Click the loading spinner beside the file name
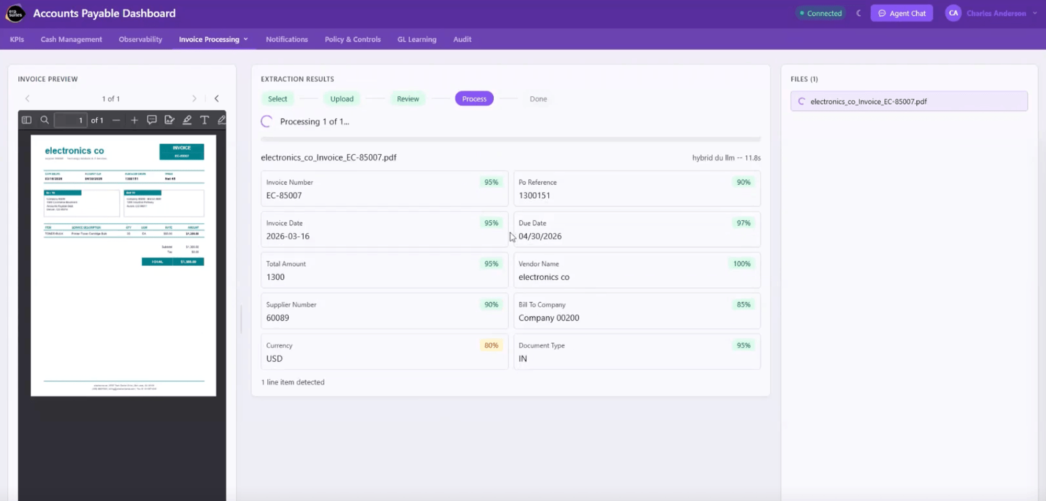Image resolution: width=1046 pixels, height=501 pixels. click(x=801, y=101)
